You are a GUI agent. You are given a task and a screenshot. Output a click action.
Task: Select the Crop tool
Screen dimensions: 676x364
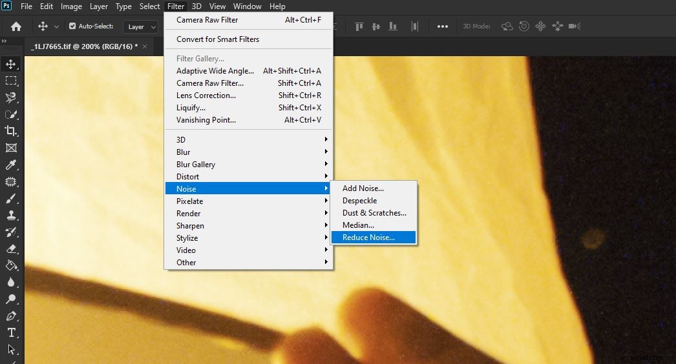click(x=11, y=131)
